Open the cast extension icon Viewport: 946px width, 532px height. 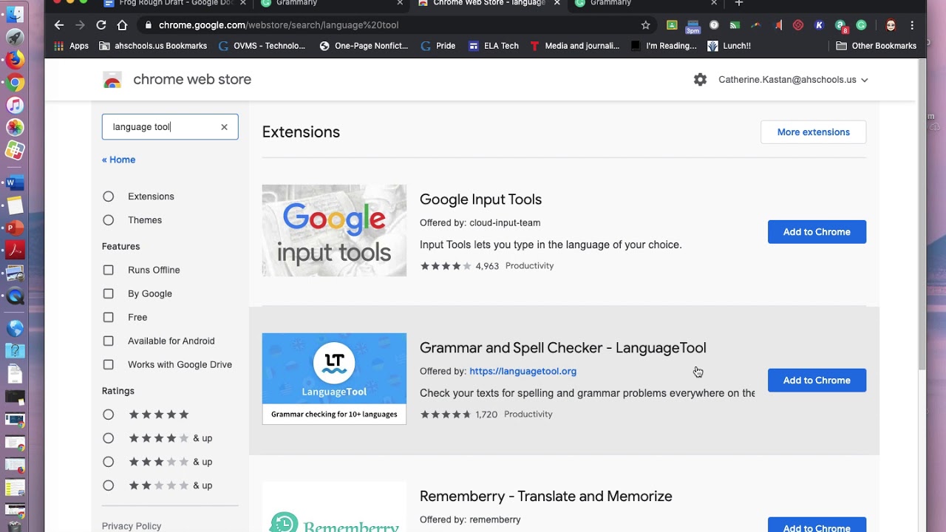tap(735, 25)
